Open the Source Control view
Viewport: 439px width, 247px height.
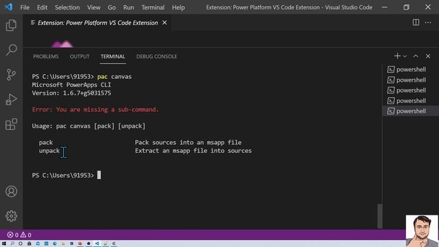pos(11,75)
